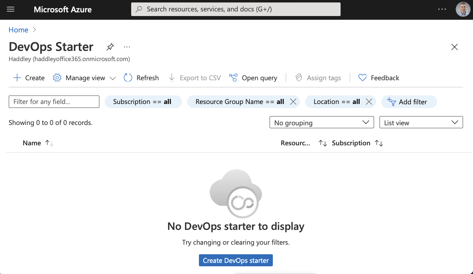This screenshot has height=274, width=473.
Task: Sort by the Name column
Action: [x=32, y=143]
